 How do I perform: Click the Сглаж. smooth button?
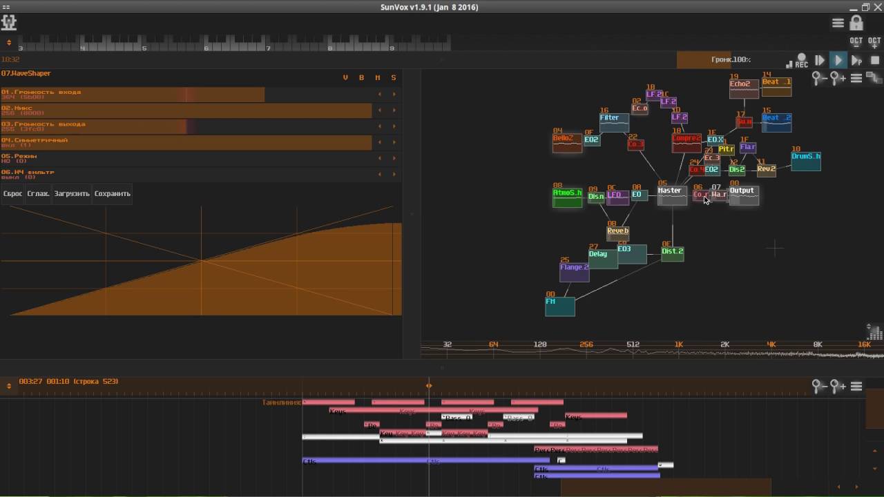pos(38,194)
